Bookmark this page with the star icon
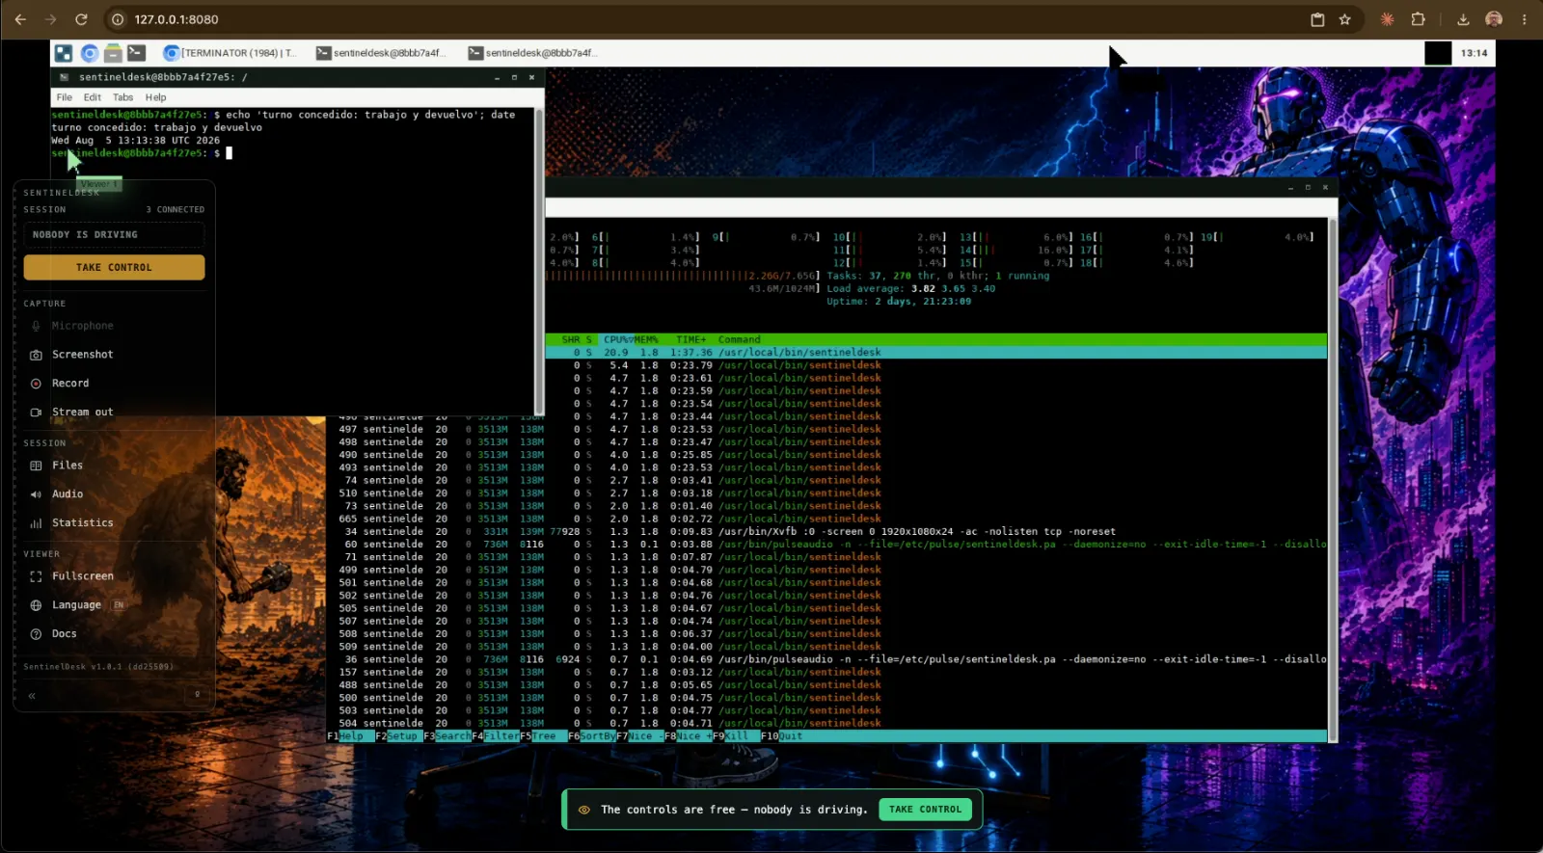The width and height of the screenshot is (1543, 853). (x=1344, y=19)
